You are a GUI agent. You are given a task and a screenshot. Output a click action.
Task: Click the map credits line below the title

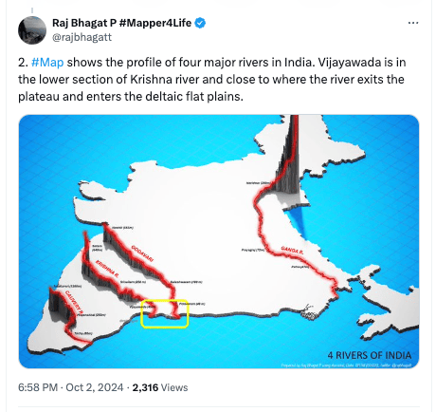(x=346, y=365)
